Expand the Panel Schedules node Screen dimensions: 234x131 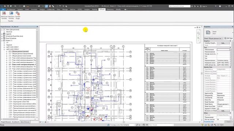pyautogui.click(x=2, y=38)
